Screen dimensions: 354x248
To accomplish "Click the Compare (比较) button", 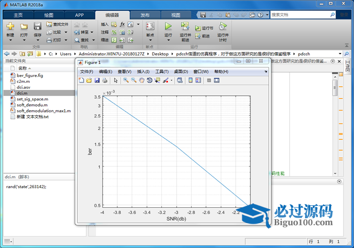I will point(54,32).
